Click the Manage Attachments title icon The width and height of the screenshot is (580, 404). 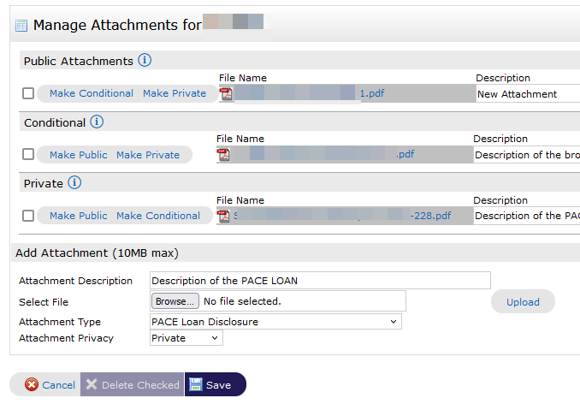click(21, 26)
